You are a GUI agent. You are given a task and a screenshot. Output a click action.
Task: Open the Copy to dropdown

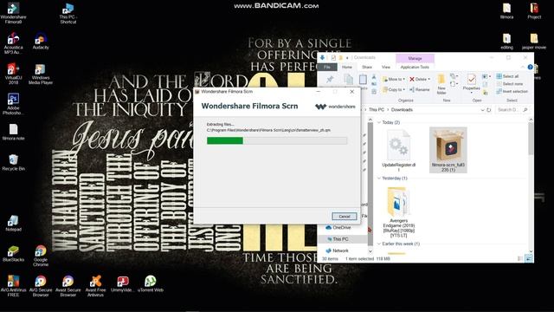pyautogui.click(x=394, y=90)
